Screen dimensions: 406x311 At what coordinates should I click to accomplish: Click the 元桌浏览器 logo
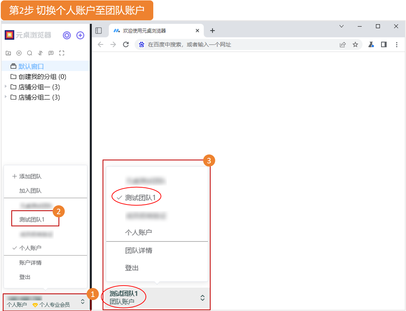[28, 35]
